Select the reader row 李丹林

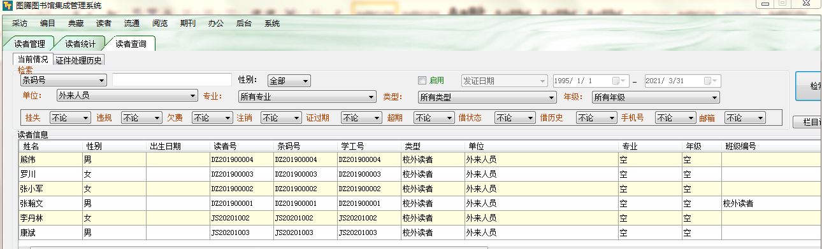click(x=420, y=218)
